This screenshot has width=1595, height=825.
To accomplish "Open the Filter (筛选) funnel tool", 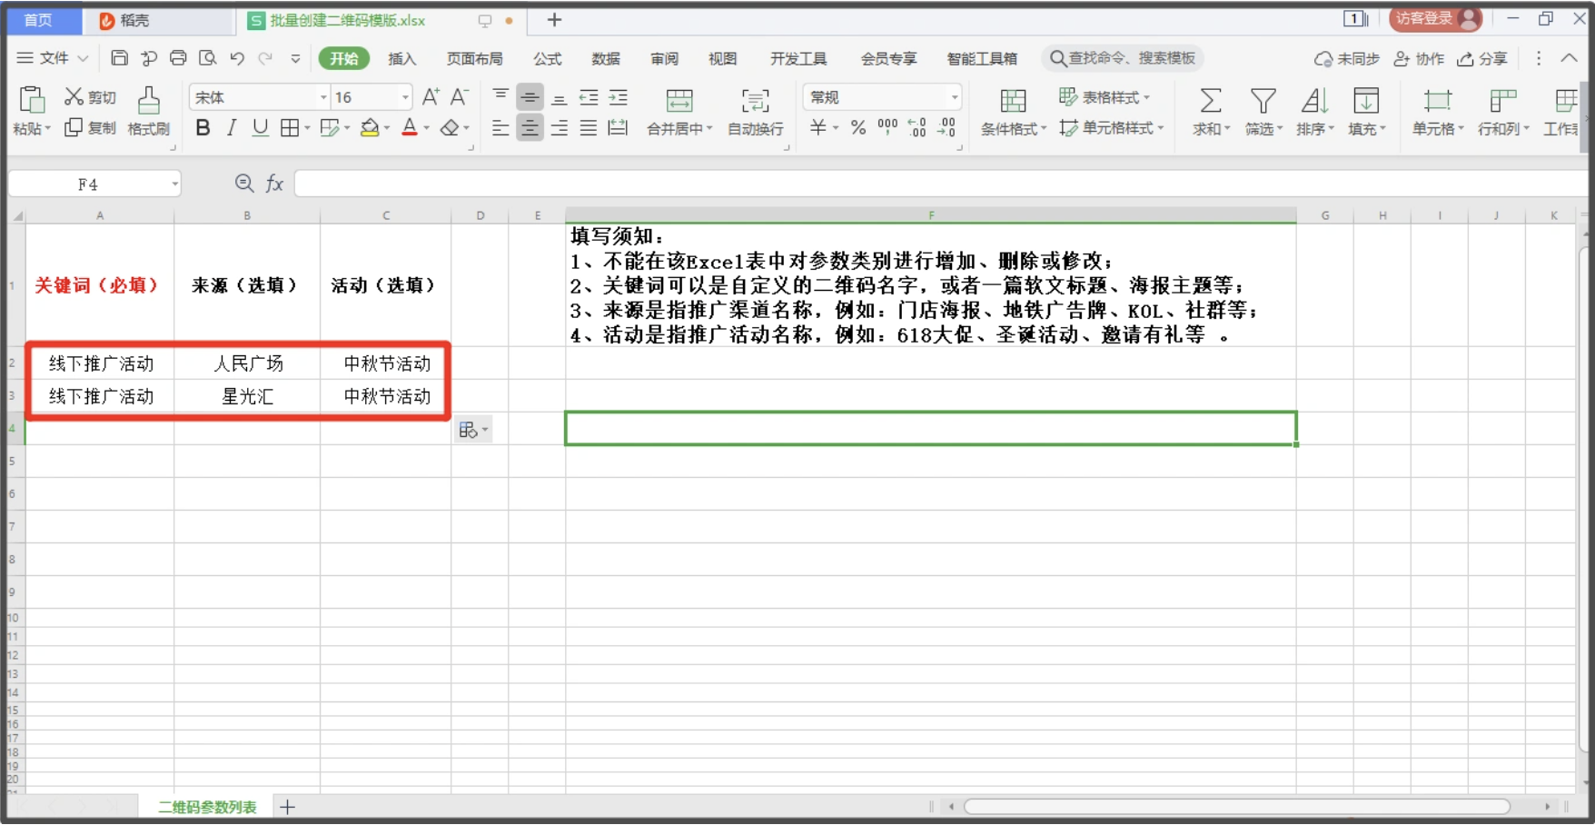I will (1263, 100).
